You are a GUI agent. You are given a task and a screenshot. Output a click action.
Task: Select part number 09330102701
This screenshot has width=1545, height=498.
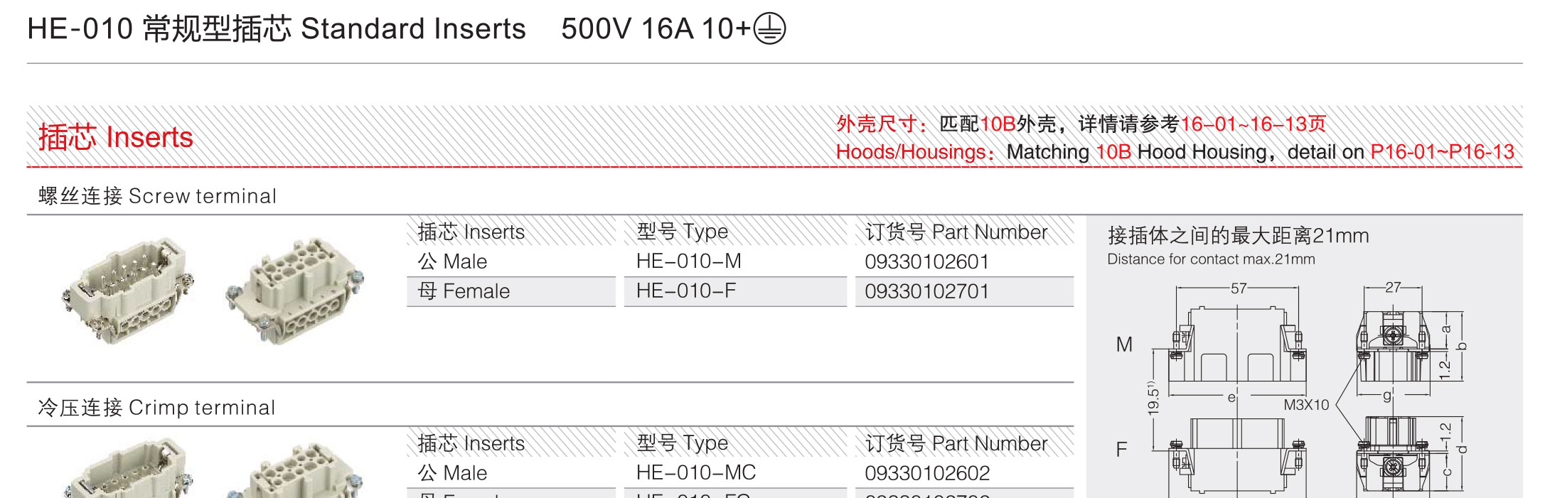click(926, 291)
